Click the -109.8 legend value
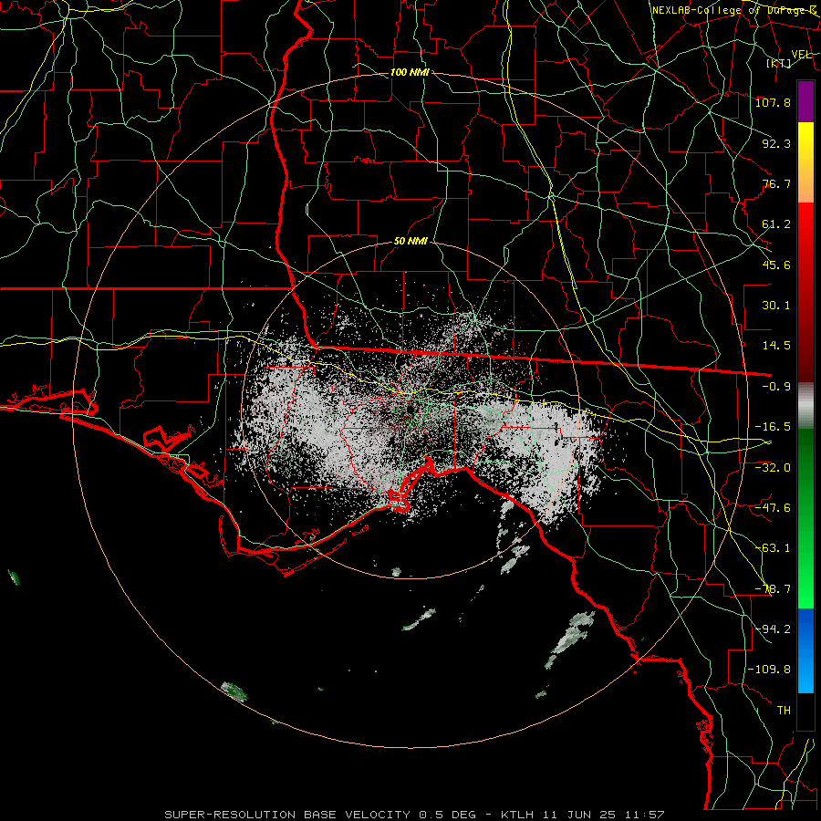 769,670
